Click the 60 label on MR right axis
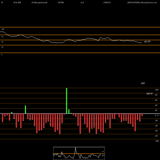This screenshot has height=160, width=160. [x=156, y=100]
